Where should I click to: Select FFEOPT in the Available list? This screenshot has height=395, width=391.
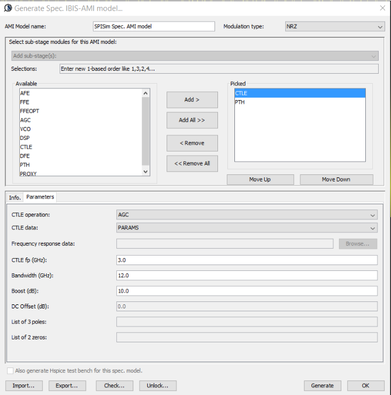tap(30, 111)
